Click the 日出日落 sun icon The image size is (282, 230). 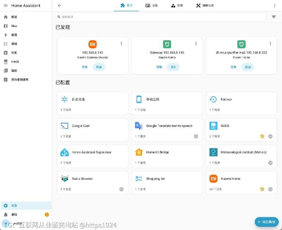point(65,99)
